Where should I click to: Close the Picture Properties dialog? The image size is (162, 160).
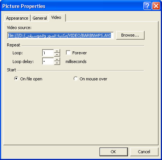coord(156,6)
